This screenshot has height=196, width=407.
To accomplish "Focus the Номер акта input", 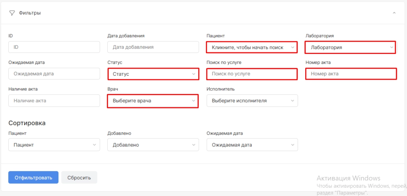I will pyautogui.click(x=351, y=74).
